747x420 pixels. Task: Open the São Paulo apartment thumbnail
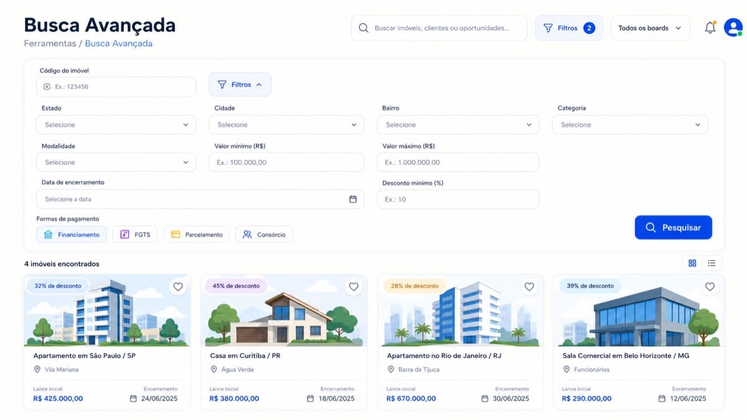pyautogui.click(x=107, y=310)
